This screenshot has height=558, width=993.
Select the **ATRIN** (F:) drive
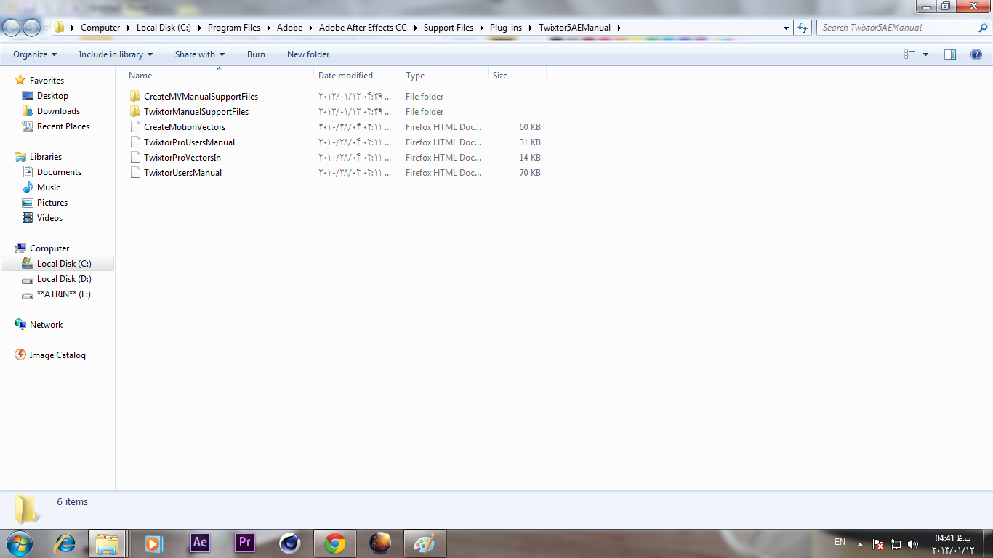(x=63, y=294)
